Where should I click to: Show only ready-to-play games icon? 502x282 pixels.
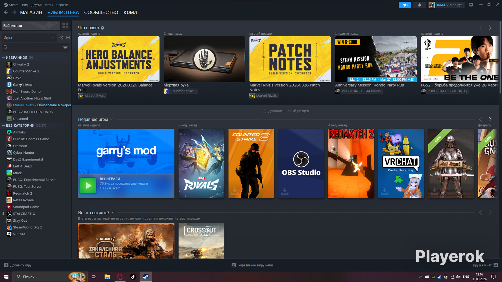[68, 38]
